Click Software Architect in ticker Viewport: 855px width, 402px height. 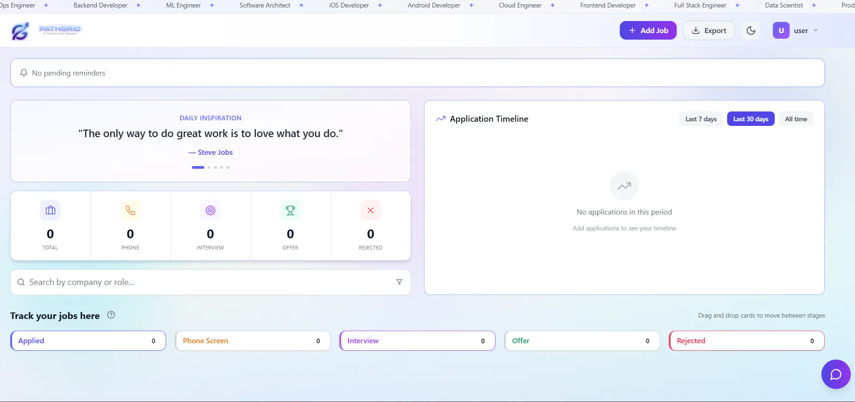pyautogui.click(x=265, y=5)
